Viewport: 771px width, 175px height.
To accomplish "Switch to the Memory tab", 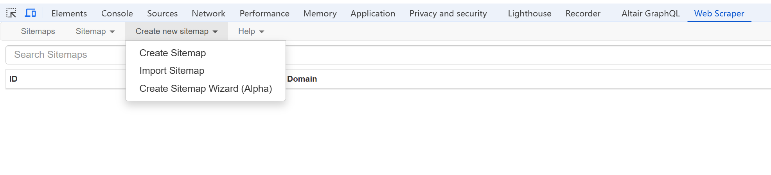I will click(320, 13).
